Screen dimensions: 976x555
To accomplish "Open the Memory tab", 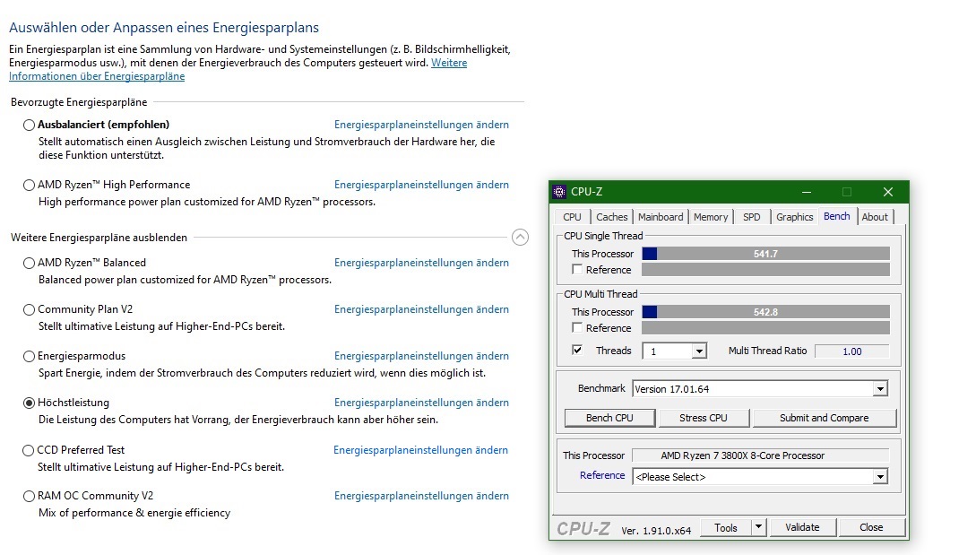I will coord(711,217).
